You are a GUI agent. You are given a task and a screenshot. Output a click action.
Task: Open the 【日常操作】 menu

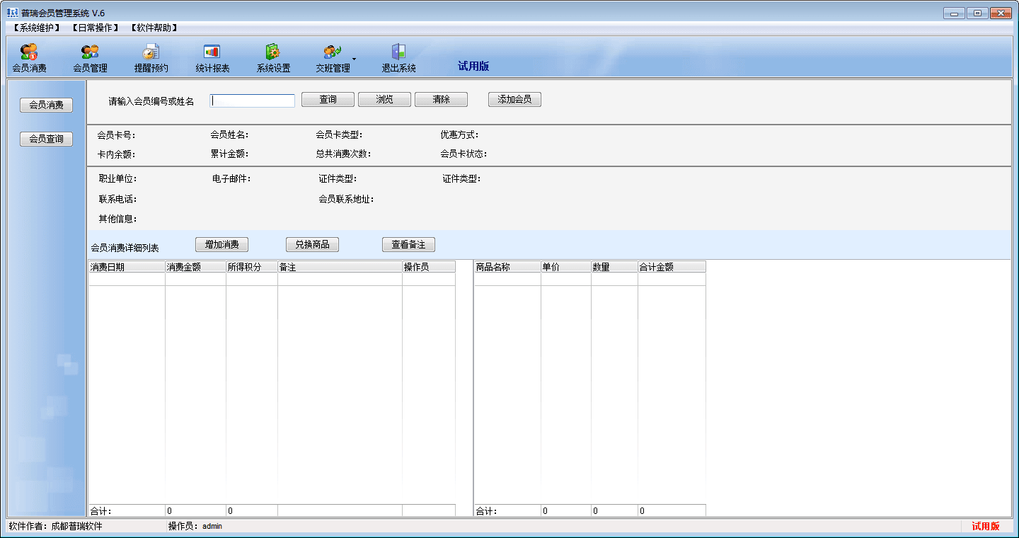[x=95, y=28]
